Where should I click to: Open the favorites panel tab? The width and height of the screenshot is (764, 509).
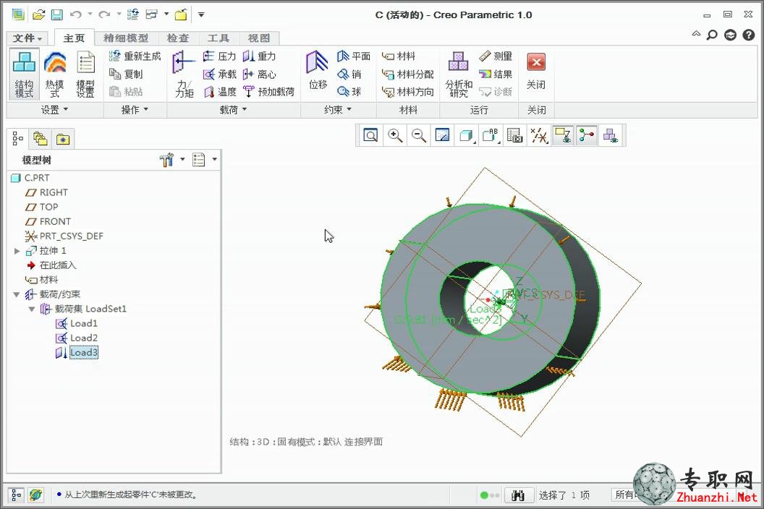pos(63,140)
